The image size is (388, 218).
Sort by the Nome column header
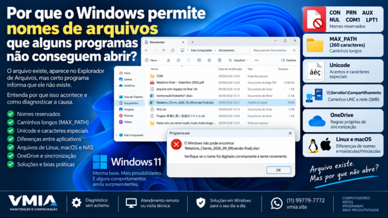click(155, 69)
